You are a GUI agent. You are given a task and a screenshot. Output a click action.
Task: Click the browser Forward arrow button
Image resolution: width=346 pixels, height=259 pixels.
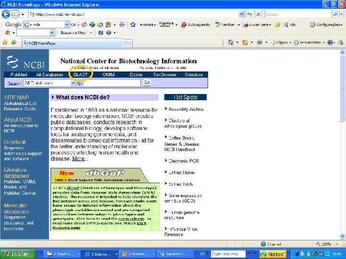tap(15, 14)
